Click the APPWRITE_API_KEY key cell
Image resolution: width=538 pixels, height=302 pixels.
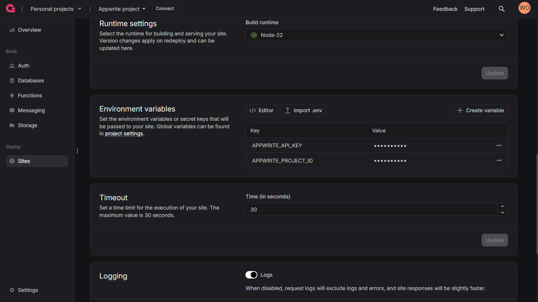277,145
